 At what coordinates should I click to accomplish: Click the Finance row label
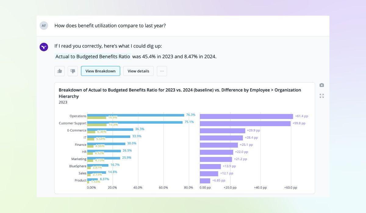coord(81,145)
